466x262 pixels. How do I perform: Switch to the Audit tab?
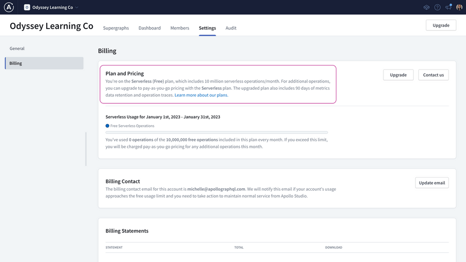point(231,28)
